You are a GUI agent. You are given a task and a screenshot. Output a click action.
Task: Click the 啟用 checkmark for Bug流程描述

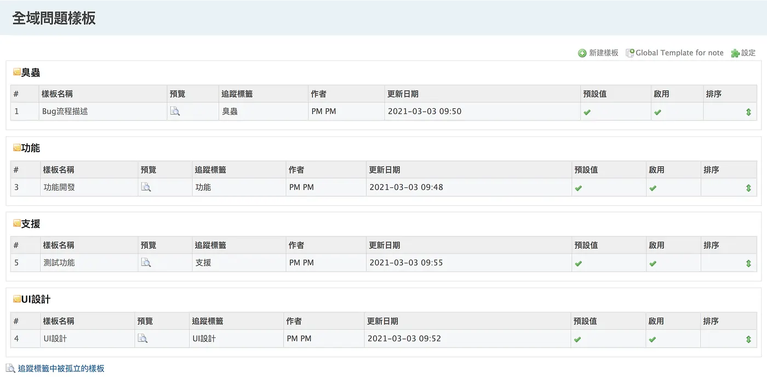click(x=657, y=112)
